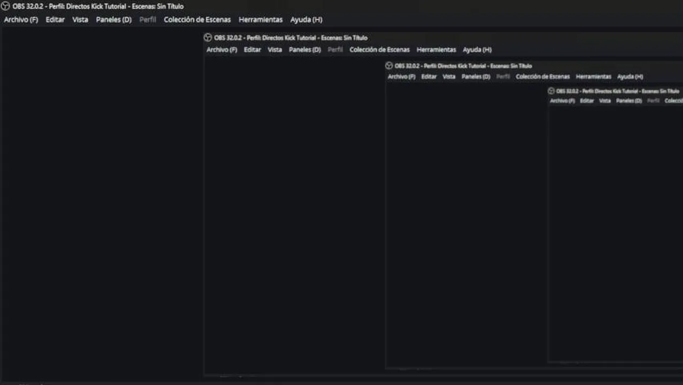Click Archivo (F) in the second nested preview copy
The height and width of the screenshot is (385, 683).
click(x=401, y=76)
